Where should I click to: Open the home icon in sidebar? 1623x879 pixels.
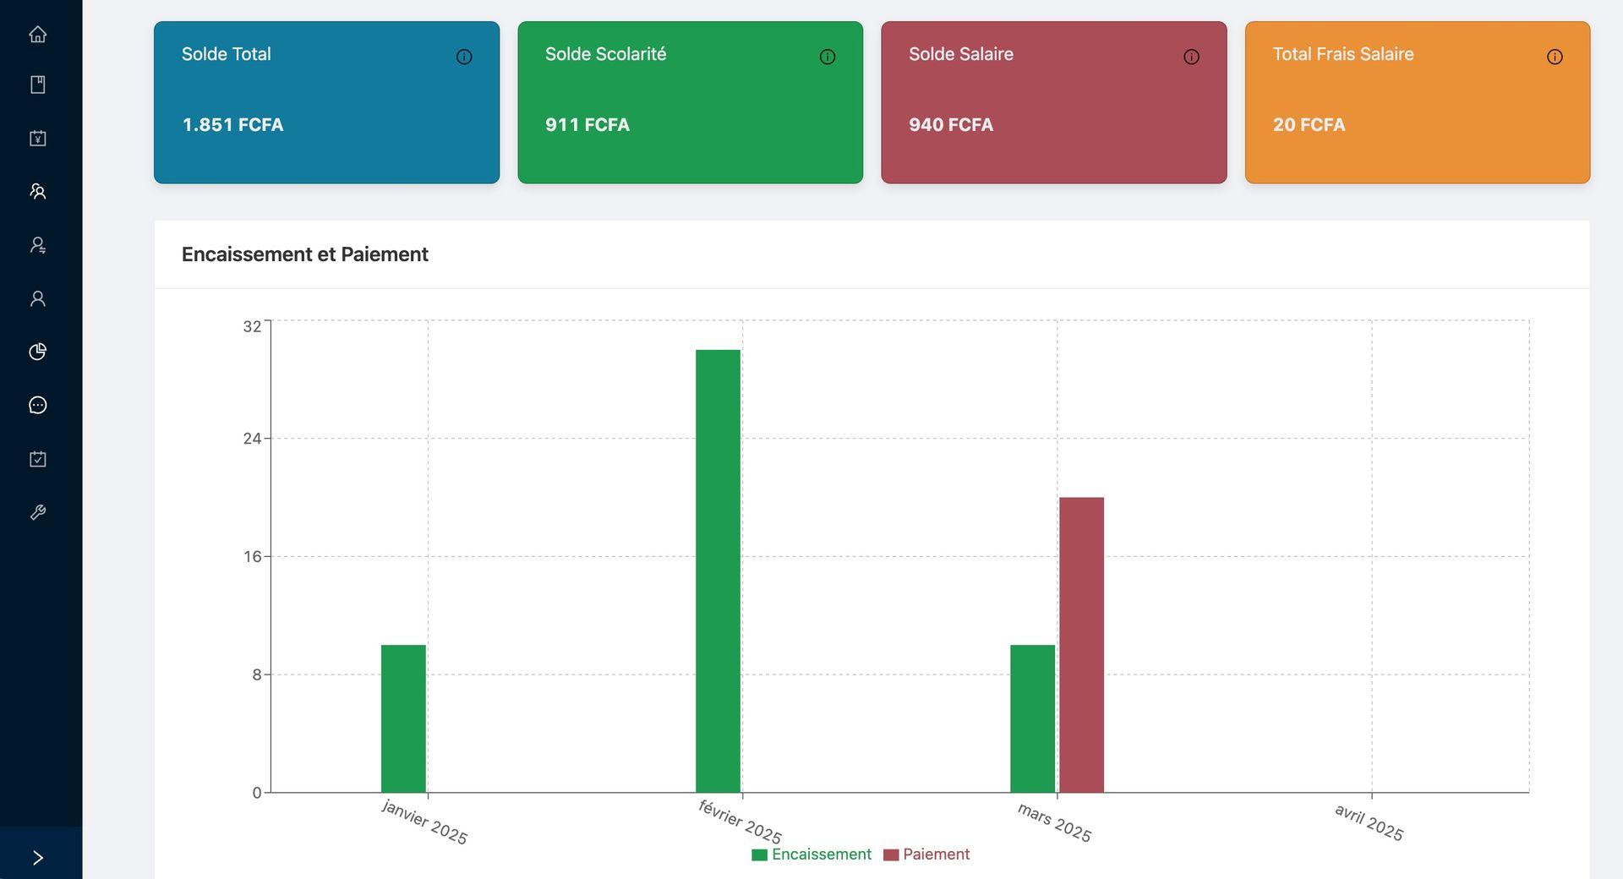point(37,35)
